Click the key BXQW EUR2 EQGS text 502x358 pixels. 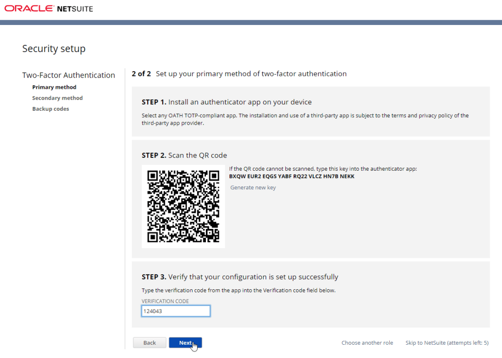292,176
